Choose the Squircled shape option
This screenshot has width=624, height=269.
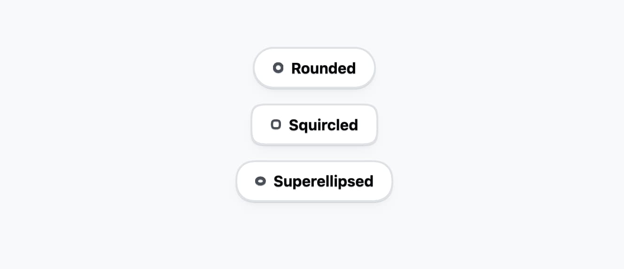[314, 125]
